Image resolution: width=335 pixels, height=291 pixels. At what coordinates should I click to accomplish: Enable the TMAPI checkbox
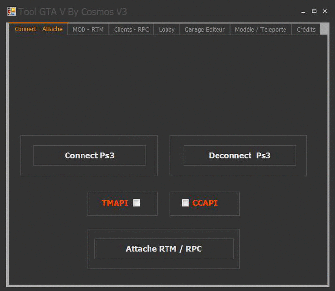[x=136, y=203]
